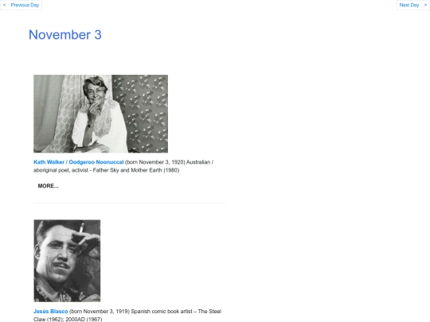The image size is (430, 322).
Task: Go to the Previous Day page
Action: (25, 5)
